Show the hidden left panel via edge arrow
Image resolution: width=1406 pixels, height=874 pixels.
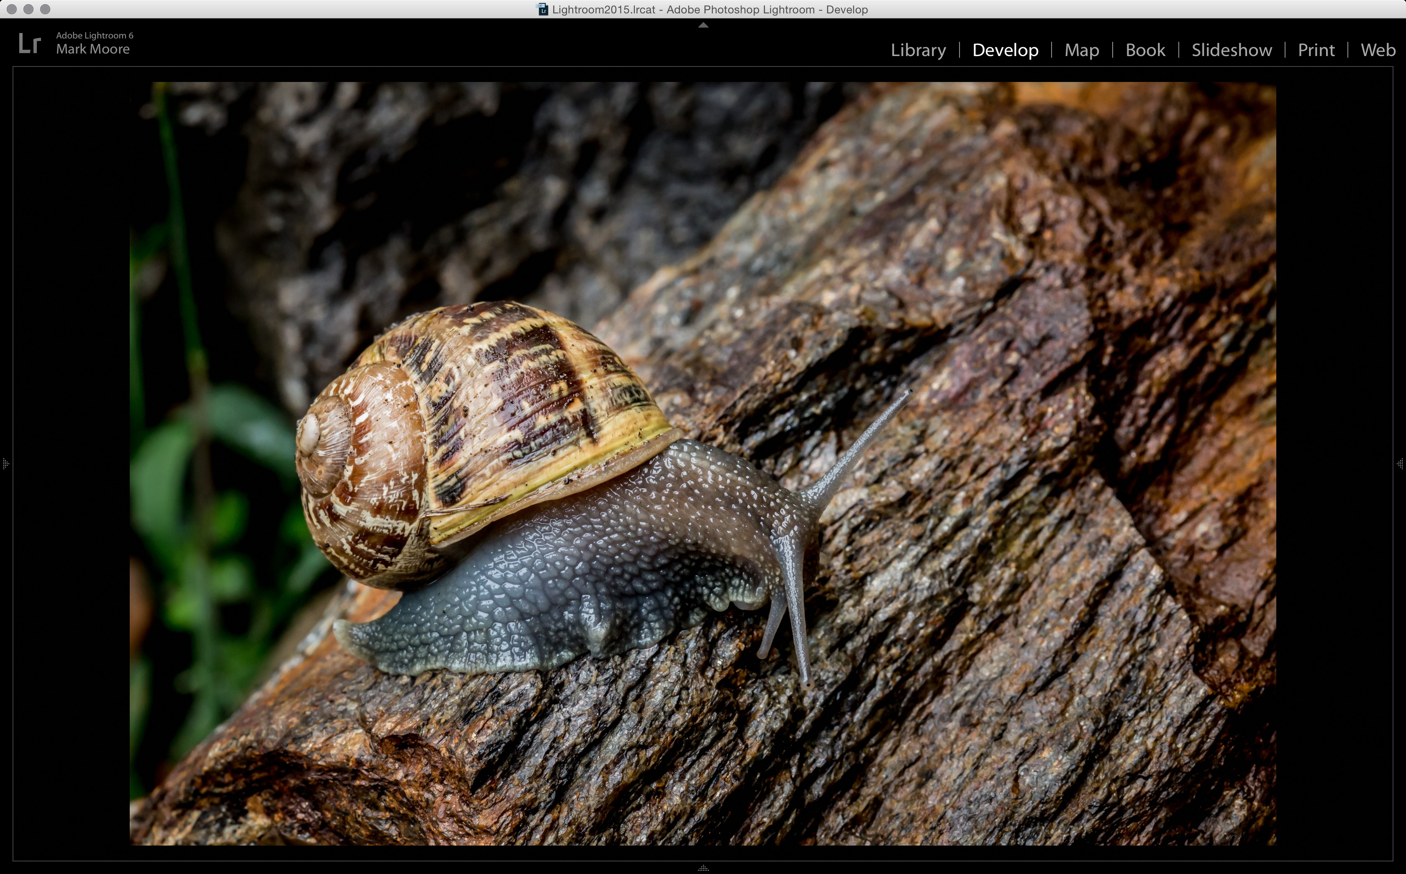(5, 464)
